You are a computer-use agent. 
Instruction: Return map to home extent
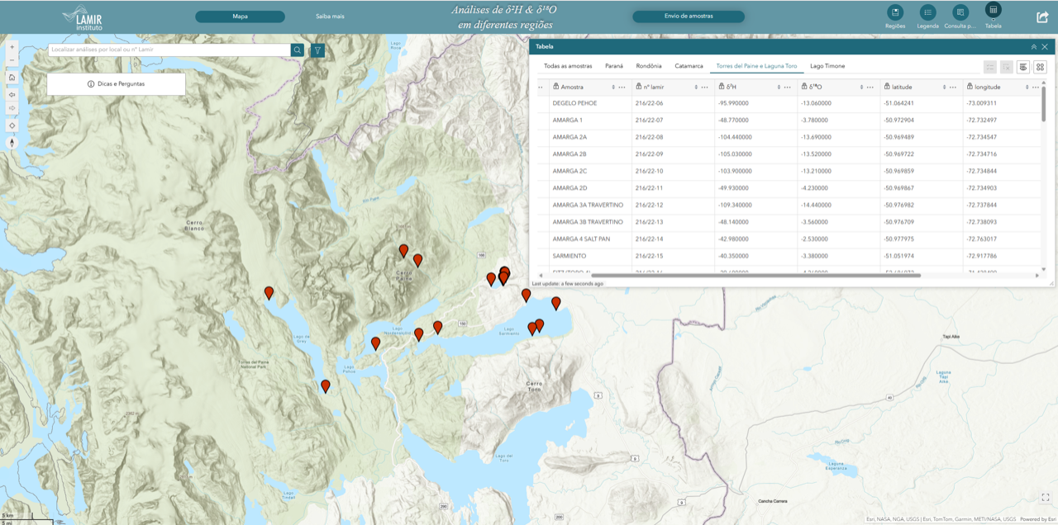(12, 77)
